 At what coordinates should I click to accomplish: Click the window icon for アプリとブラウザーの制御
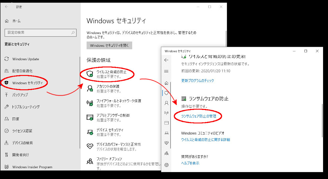(x=90, y=117)
